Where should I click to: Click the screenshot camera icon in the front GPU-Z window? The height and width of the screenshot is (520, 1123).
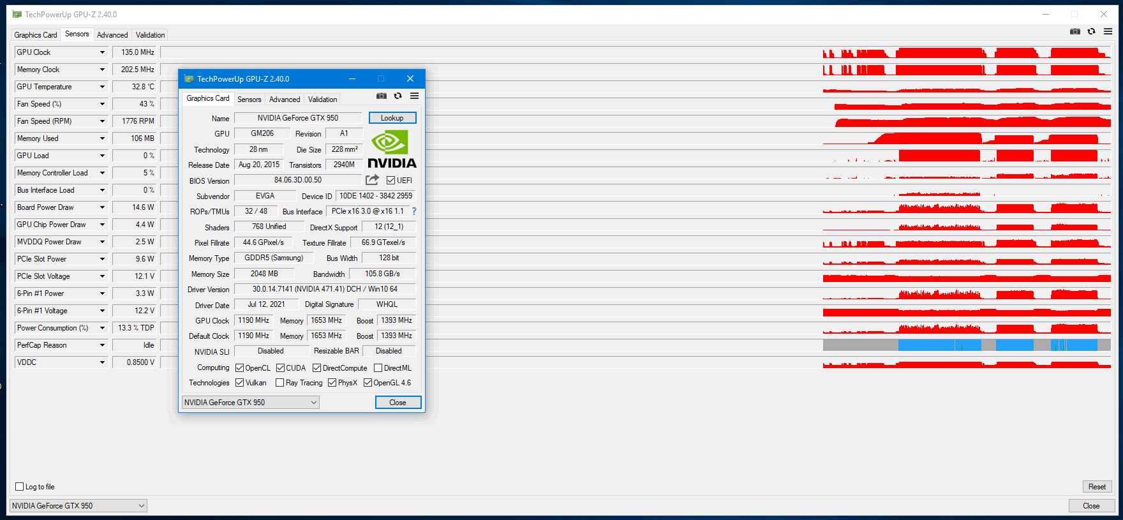[382, 96]
